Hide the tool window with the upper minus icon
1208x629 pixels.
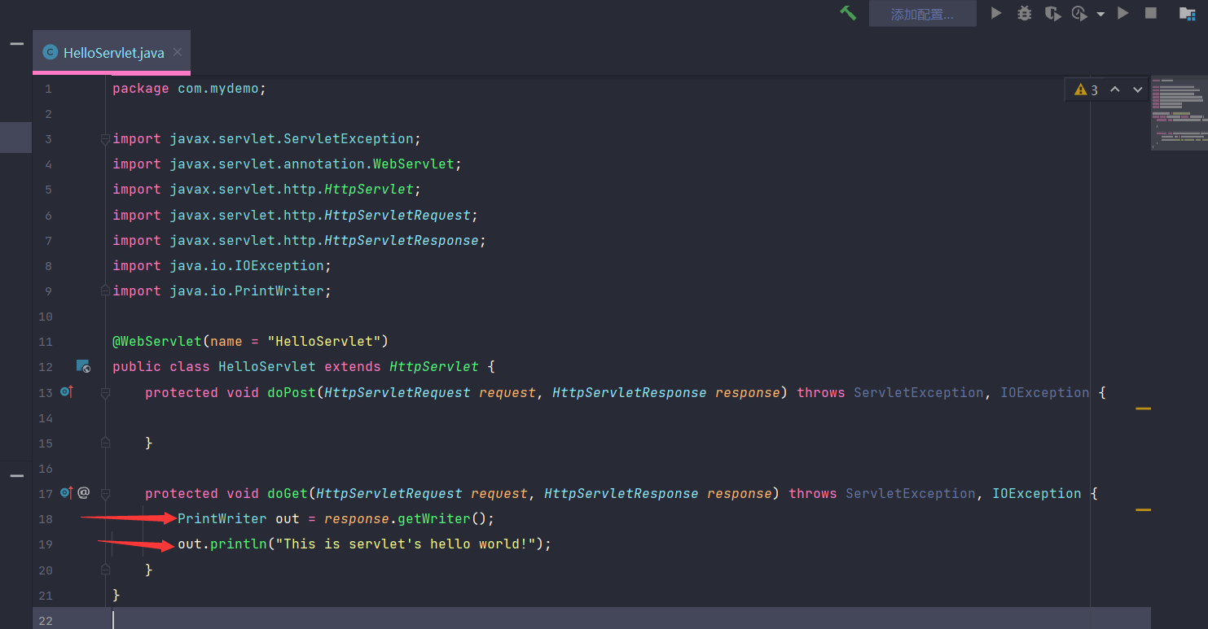[16, 44]
